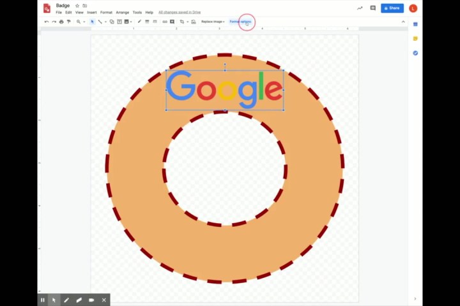The image size is (460, 306).
Task: Click the blue Share button
Action: [392, 8]
